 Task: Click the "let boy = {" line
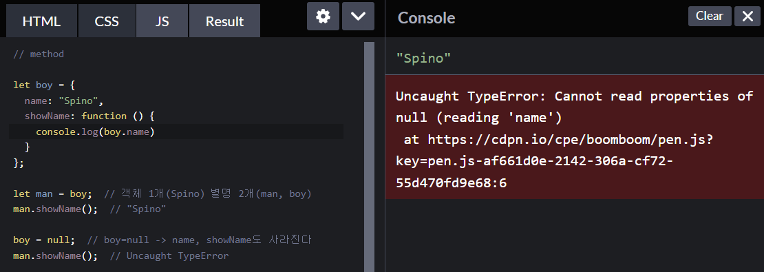[x=44, y=85]
